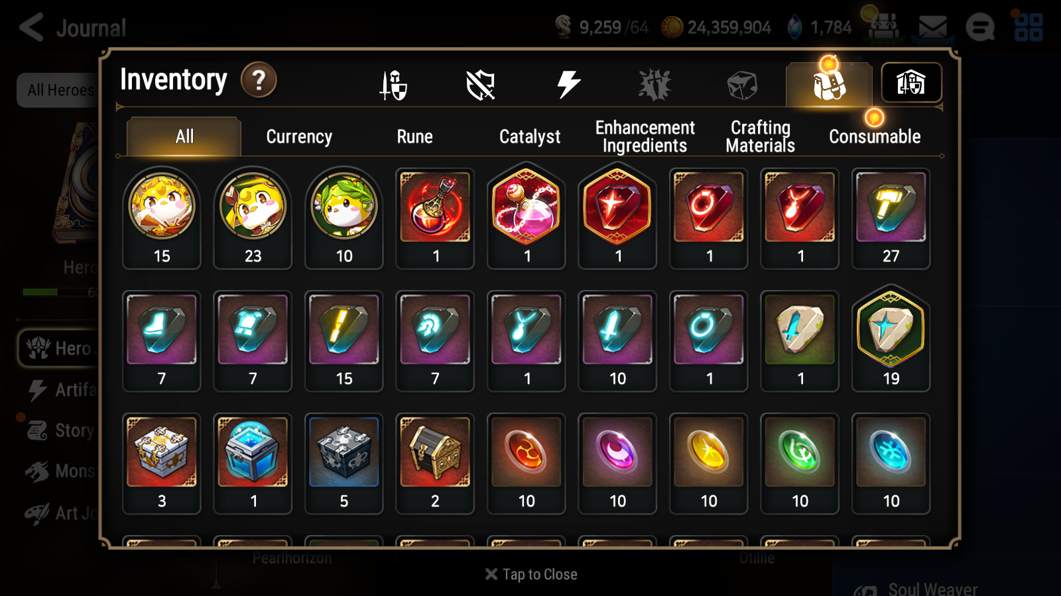
Task: Select the blue gem treasure chest item
Action: (253, 464)
